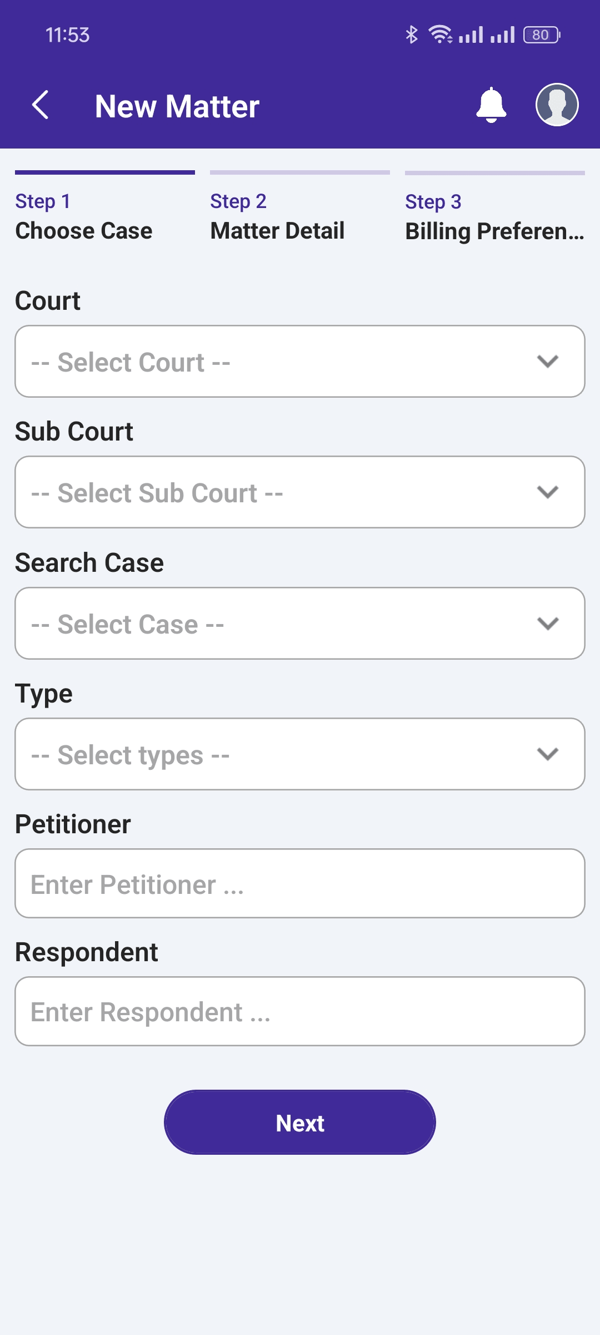Tap the Step 1 progress bar
The height and width of the screenshot is (1335, 600).
(x=105, y=172)
